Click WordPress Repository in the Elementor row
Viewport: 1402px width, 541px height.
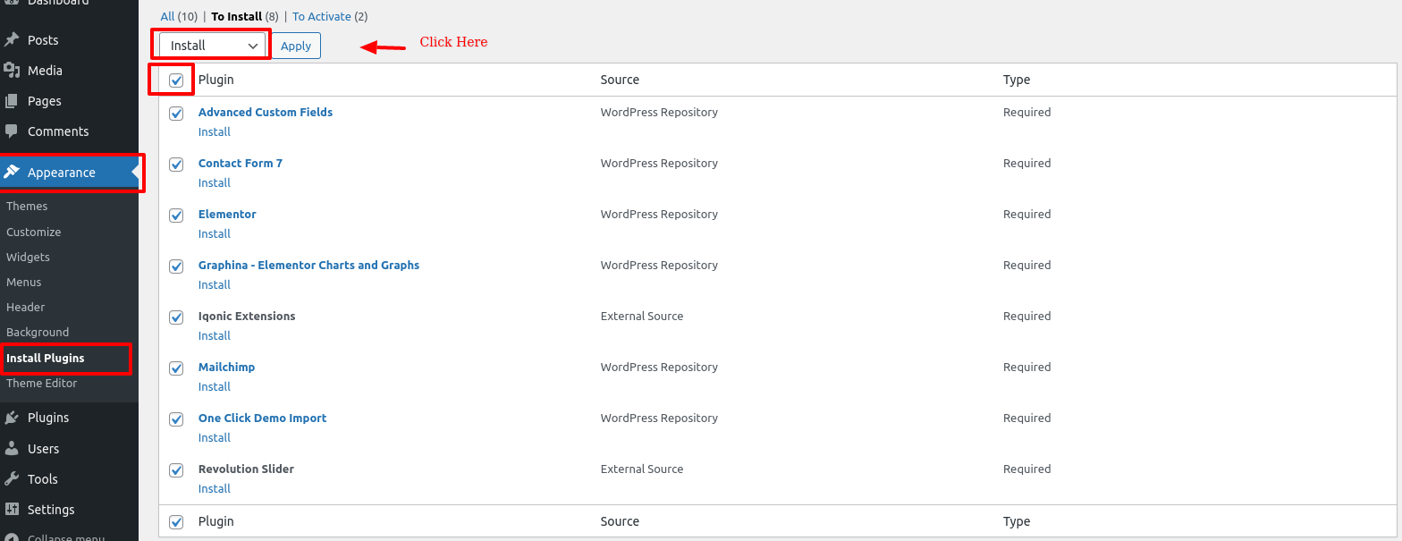pos(659,214)
